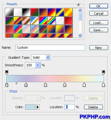Open the color picker arrow beside Color swatch
This screenshot has width=111, height=120.
tap(38, 107)
